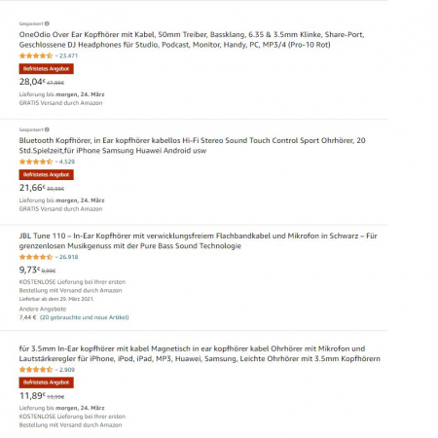Expand rating dropdown arrow next to 2.909
The height and width of the screenshot is (438, 438).
click(x=56, y=370)
